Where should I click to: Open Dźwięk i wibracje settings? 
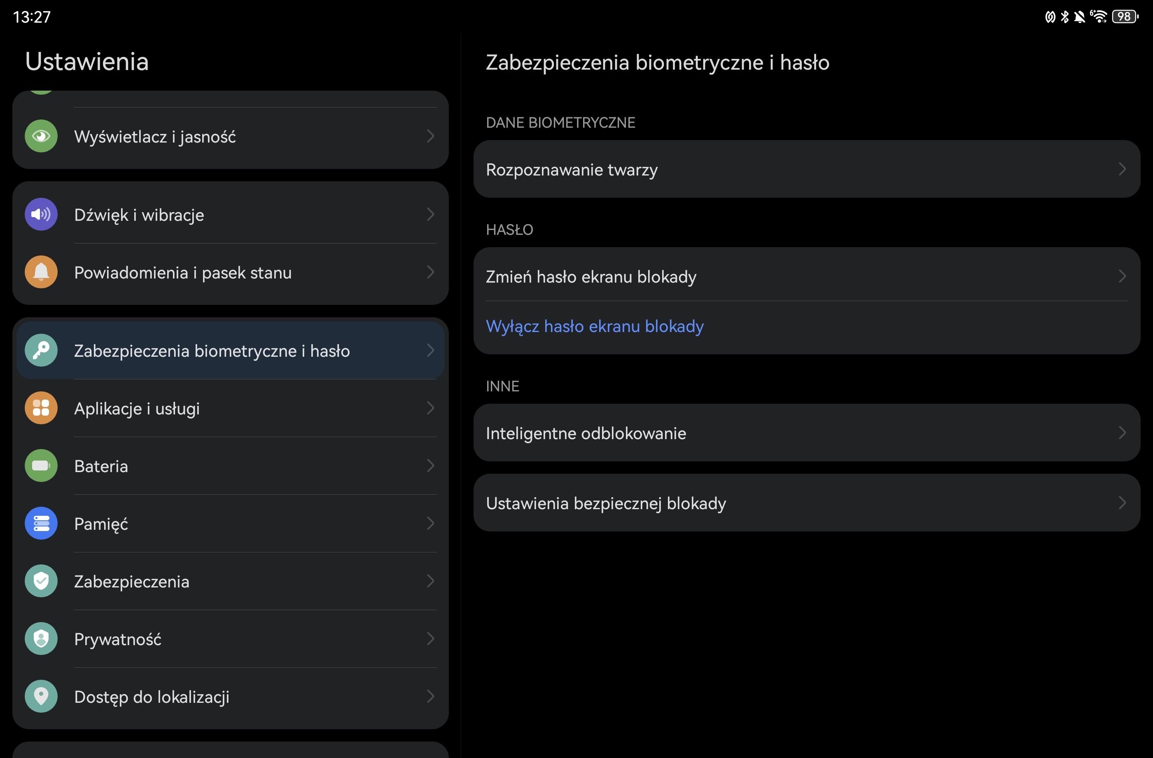[140, 215]
